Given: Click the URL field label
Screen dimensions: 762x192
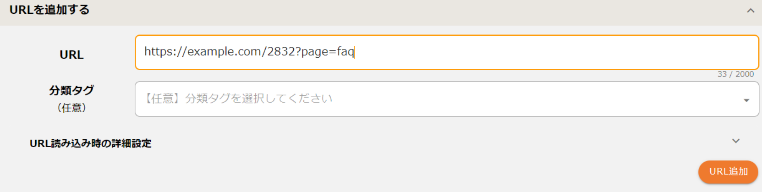Looking at the screenshot, I should [x=71, y=55].
